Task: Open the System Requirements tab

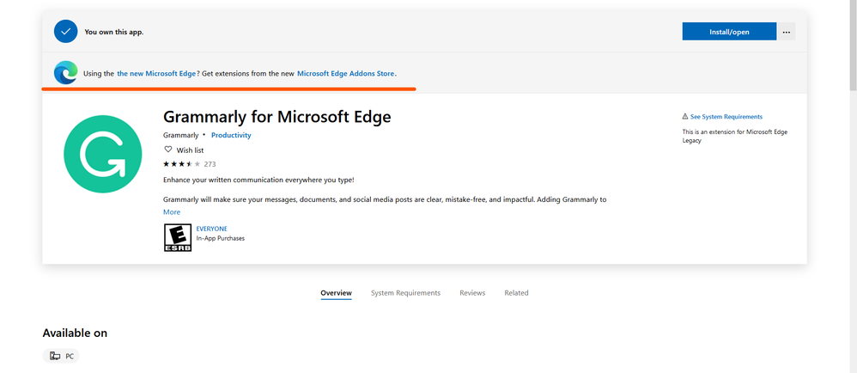Action: point(405,293)
